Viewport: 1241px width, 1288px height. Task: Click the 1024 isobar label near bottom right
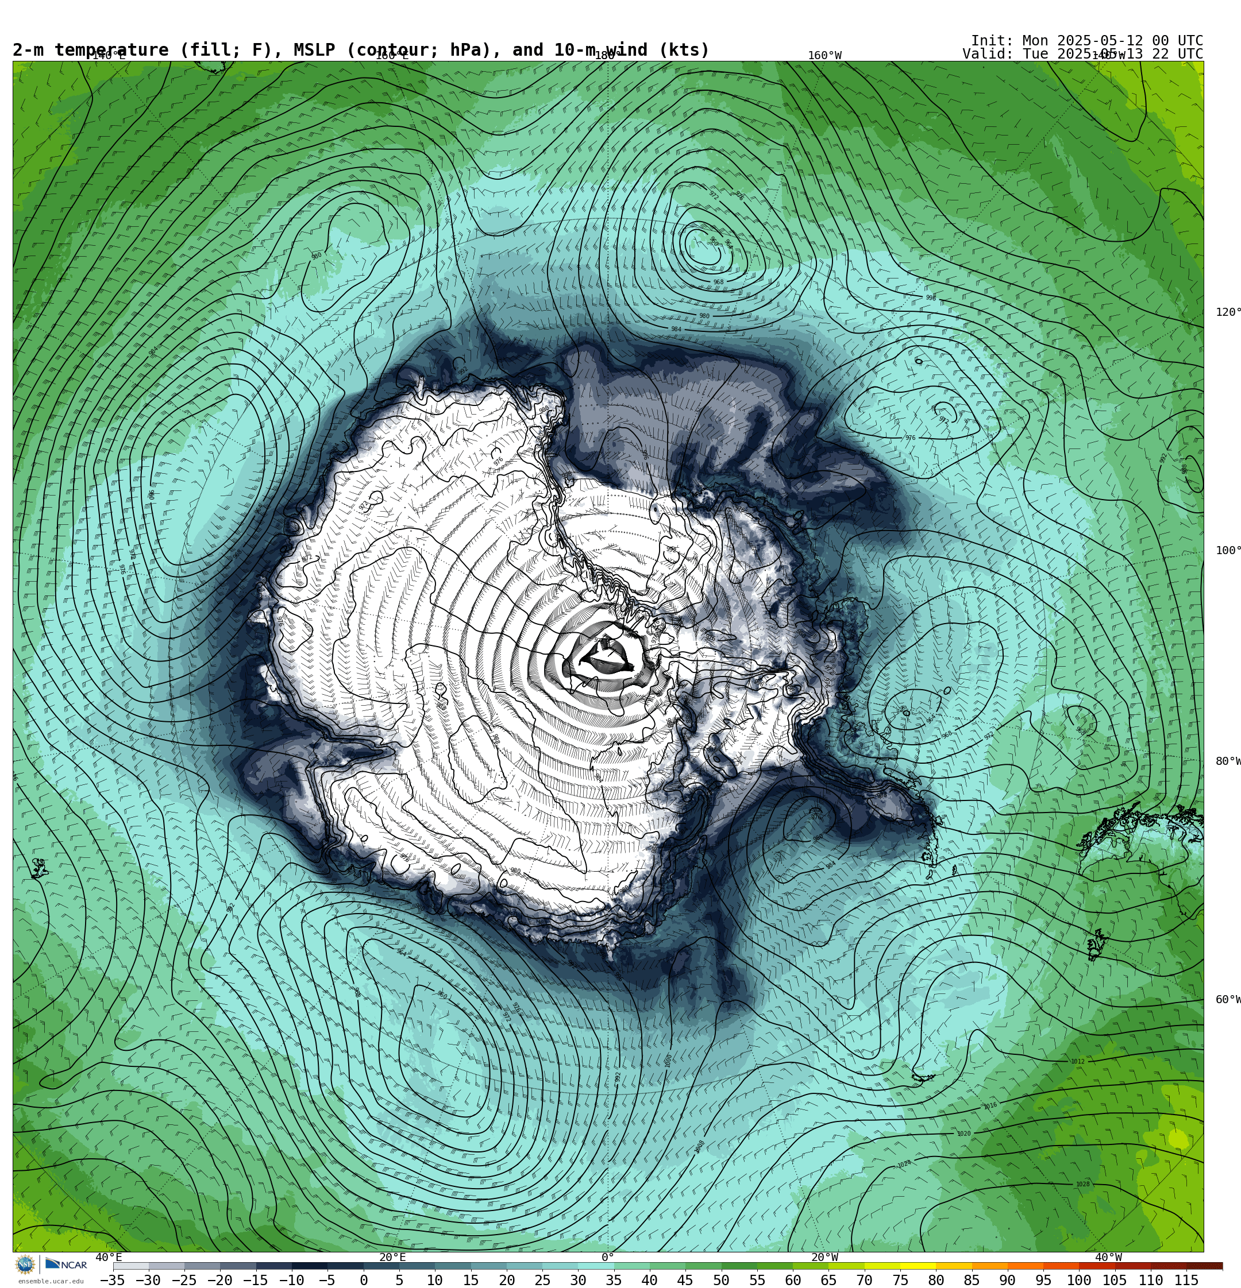pos(904,1164)
